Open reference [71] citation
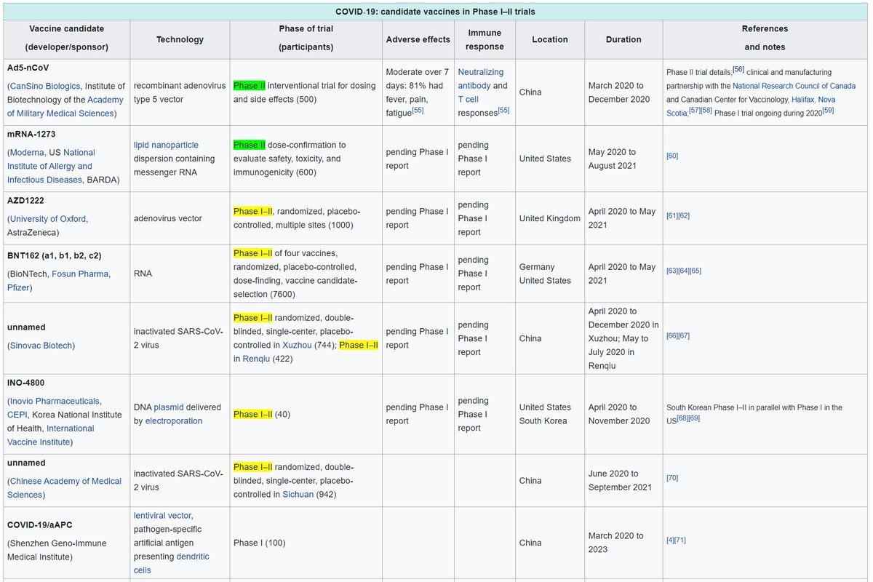 point(680,540)
